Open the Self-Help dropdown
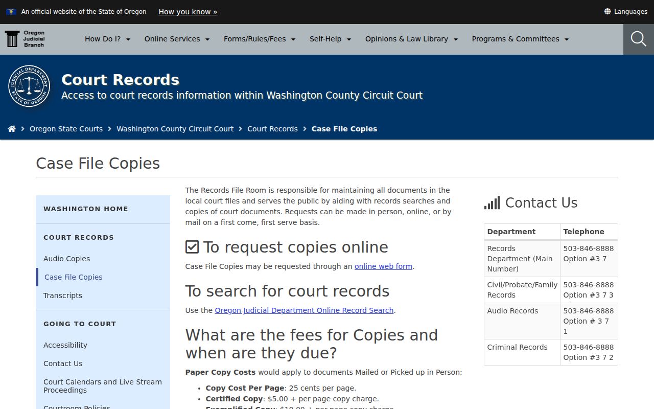 331,39
